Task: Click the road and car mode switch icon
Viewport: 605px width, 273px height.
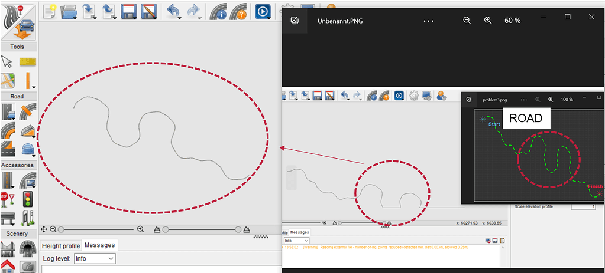Action: [x=18, y=21]
